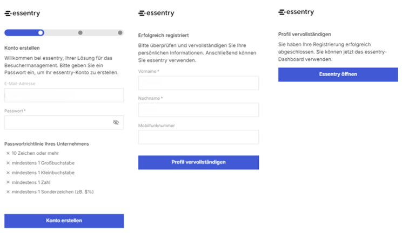Focus the Passwort input field

pyautogui.click(x=64, y=122)
